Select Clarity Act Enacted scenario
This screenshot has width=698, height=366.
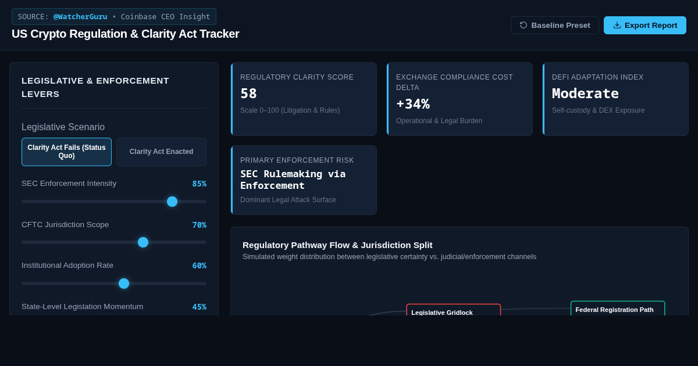coord(161,152)
